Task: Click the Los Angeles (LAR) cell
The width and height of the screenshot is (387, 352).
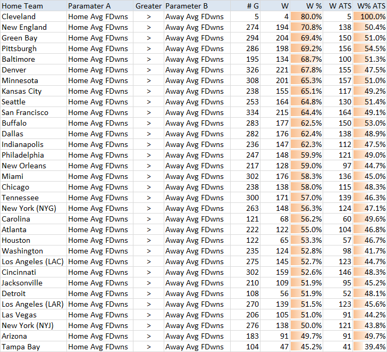Action: [33, 304]
